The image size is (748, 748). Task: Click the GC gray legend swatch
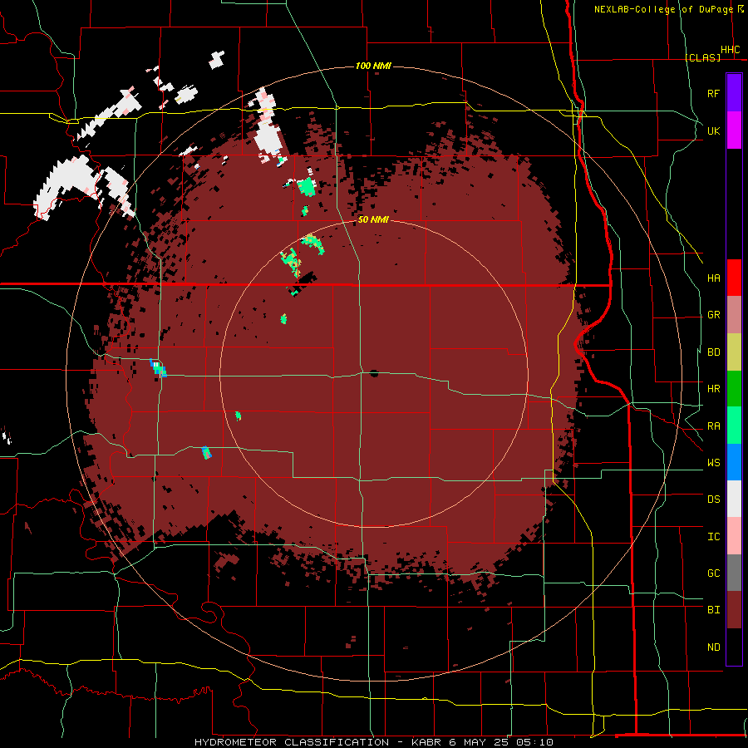click(x=734, y=573)
